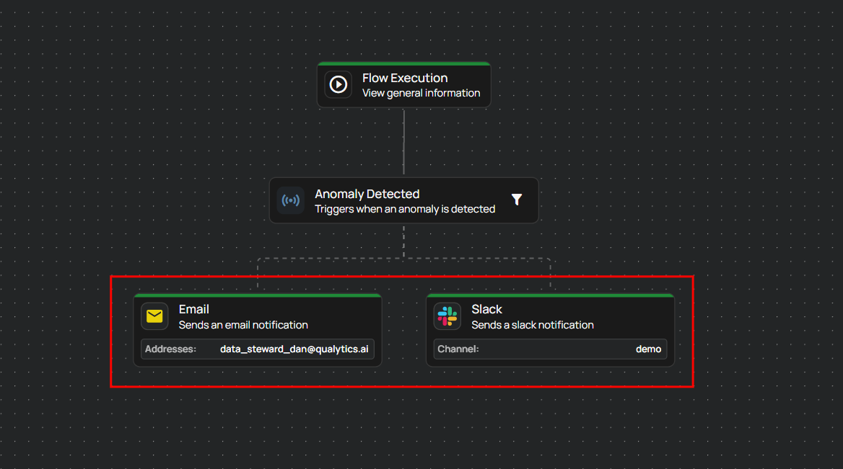The height and width of the screenshot is (469, 843).
Task: Click the solid connector line below Flow Execution
Action: pos(403,142)
